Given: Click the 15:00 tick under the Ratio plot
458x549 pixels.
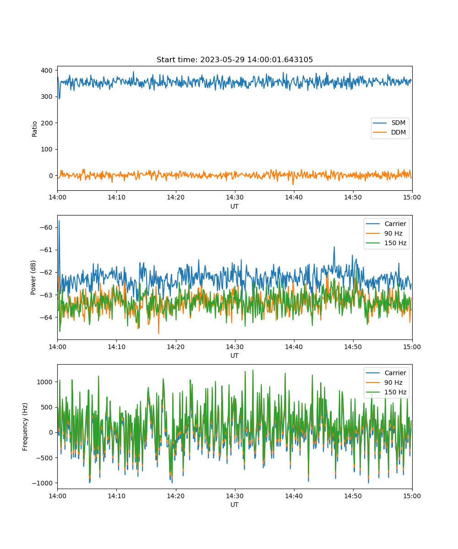Looking at the screenshot, I should (x=412, y=197).
